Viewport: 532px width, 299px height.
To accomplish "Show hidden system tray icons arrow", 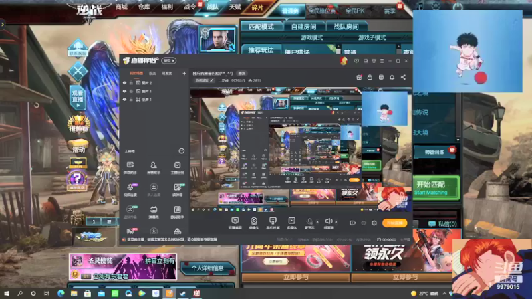I will (x=444, y=294).
